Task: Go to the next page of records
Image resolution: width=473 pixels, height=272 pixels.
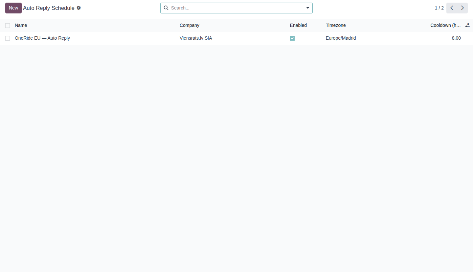Action: [462, 8]
